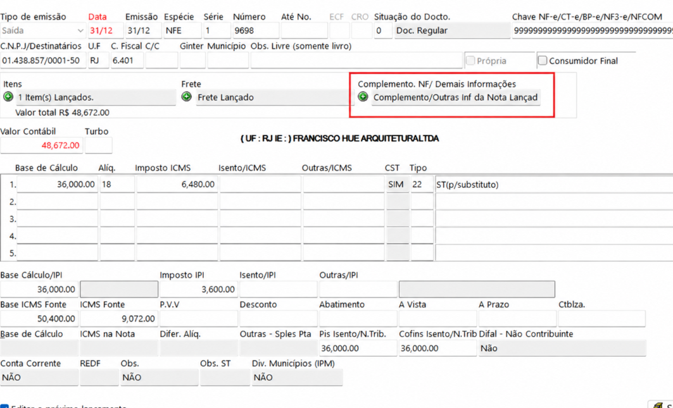Screen dimensions: 673x408
Task: Select row 1 Imposto ICMS cell
Action: [177, 185]
